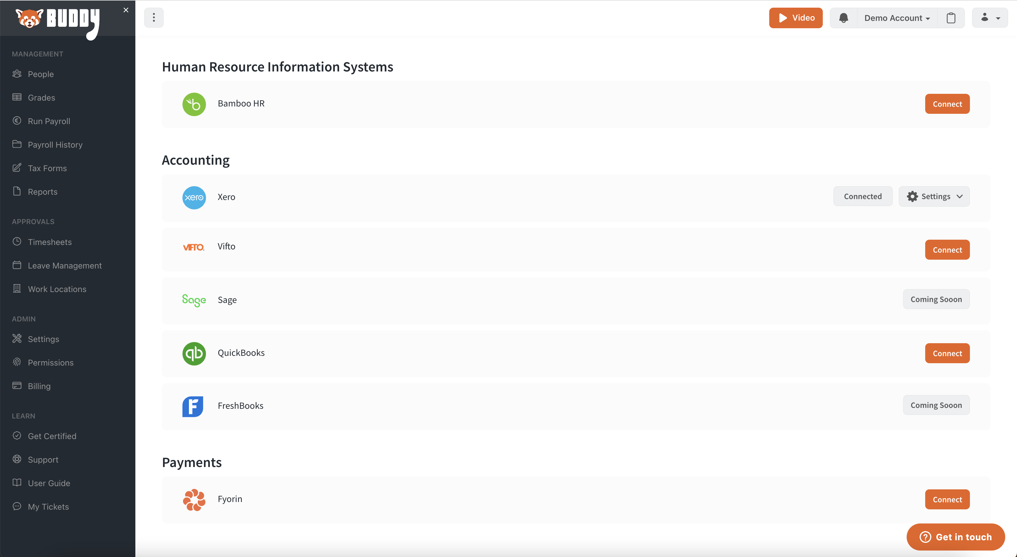This screenshot has width=1017, height=557.
Task: Click the Timesheets clock icon
Action: pyautogui.click(x=17, y=241)
